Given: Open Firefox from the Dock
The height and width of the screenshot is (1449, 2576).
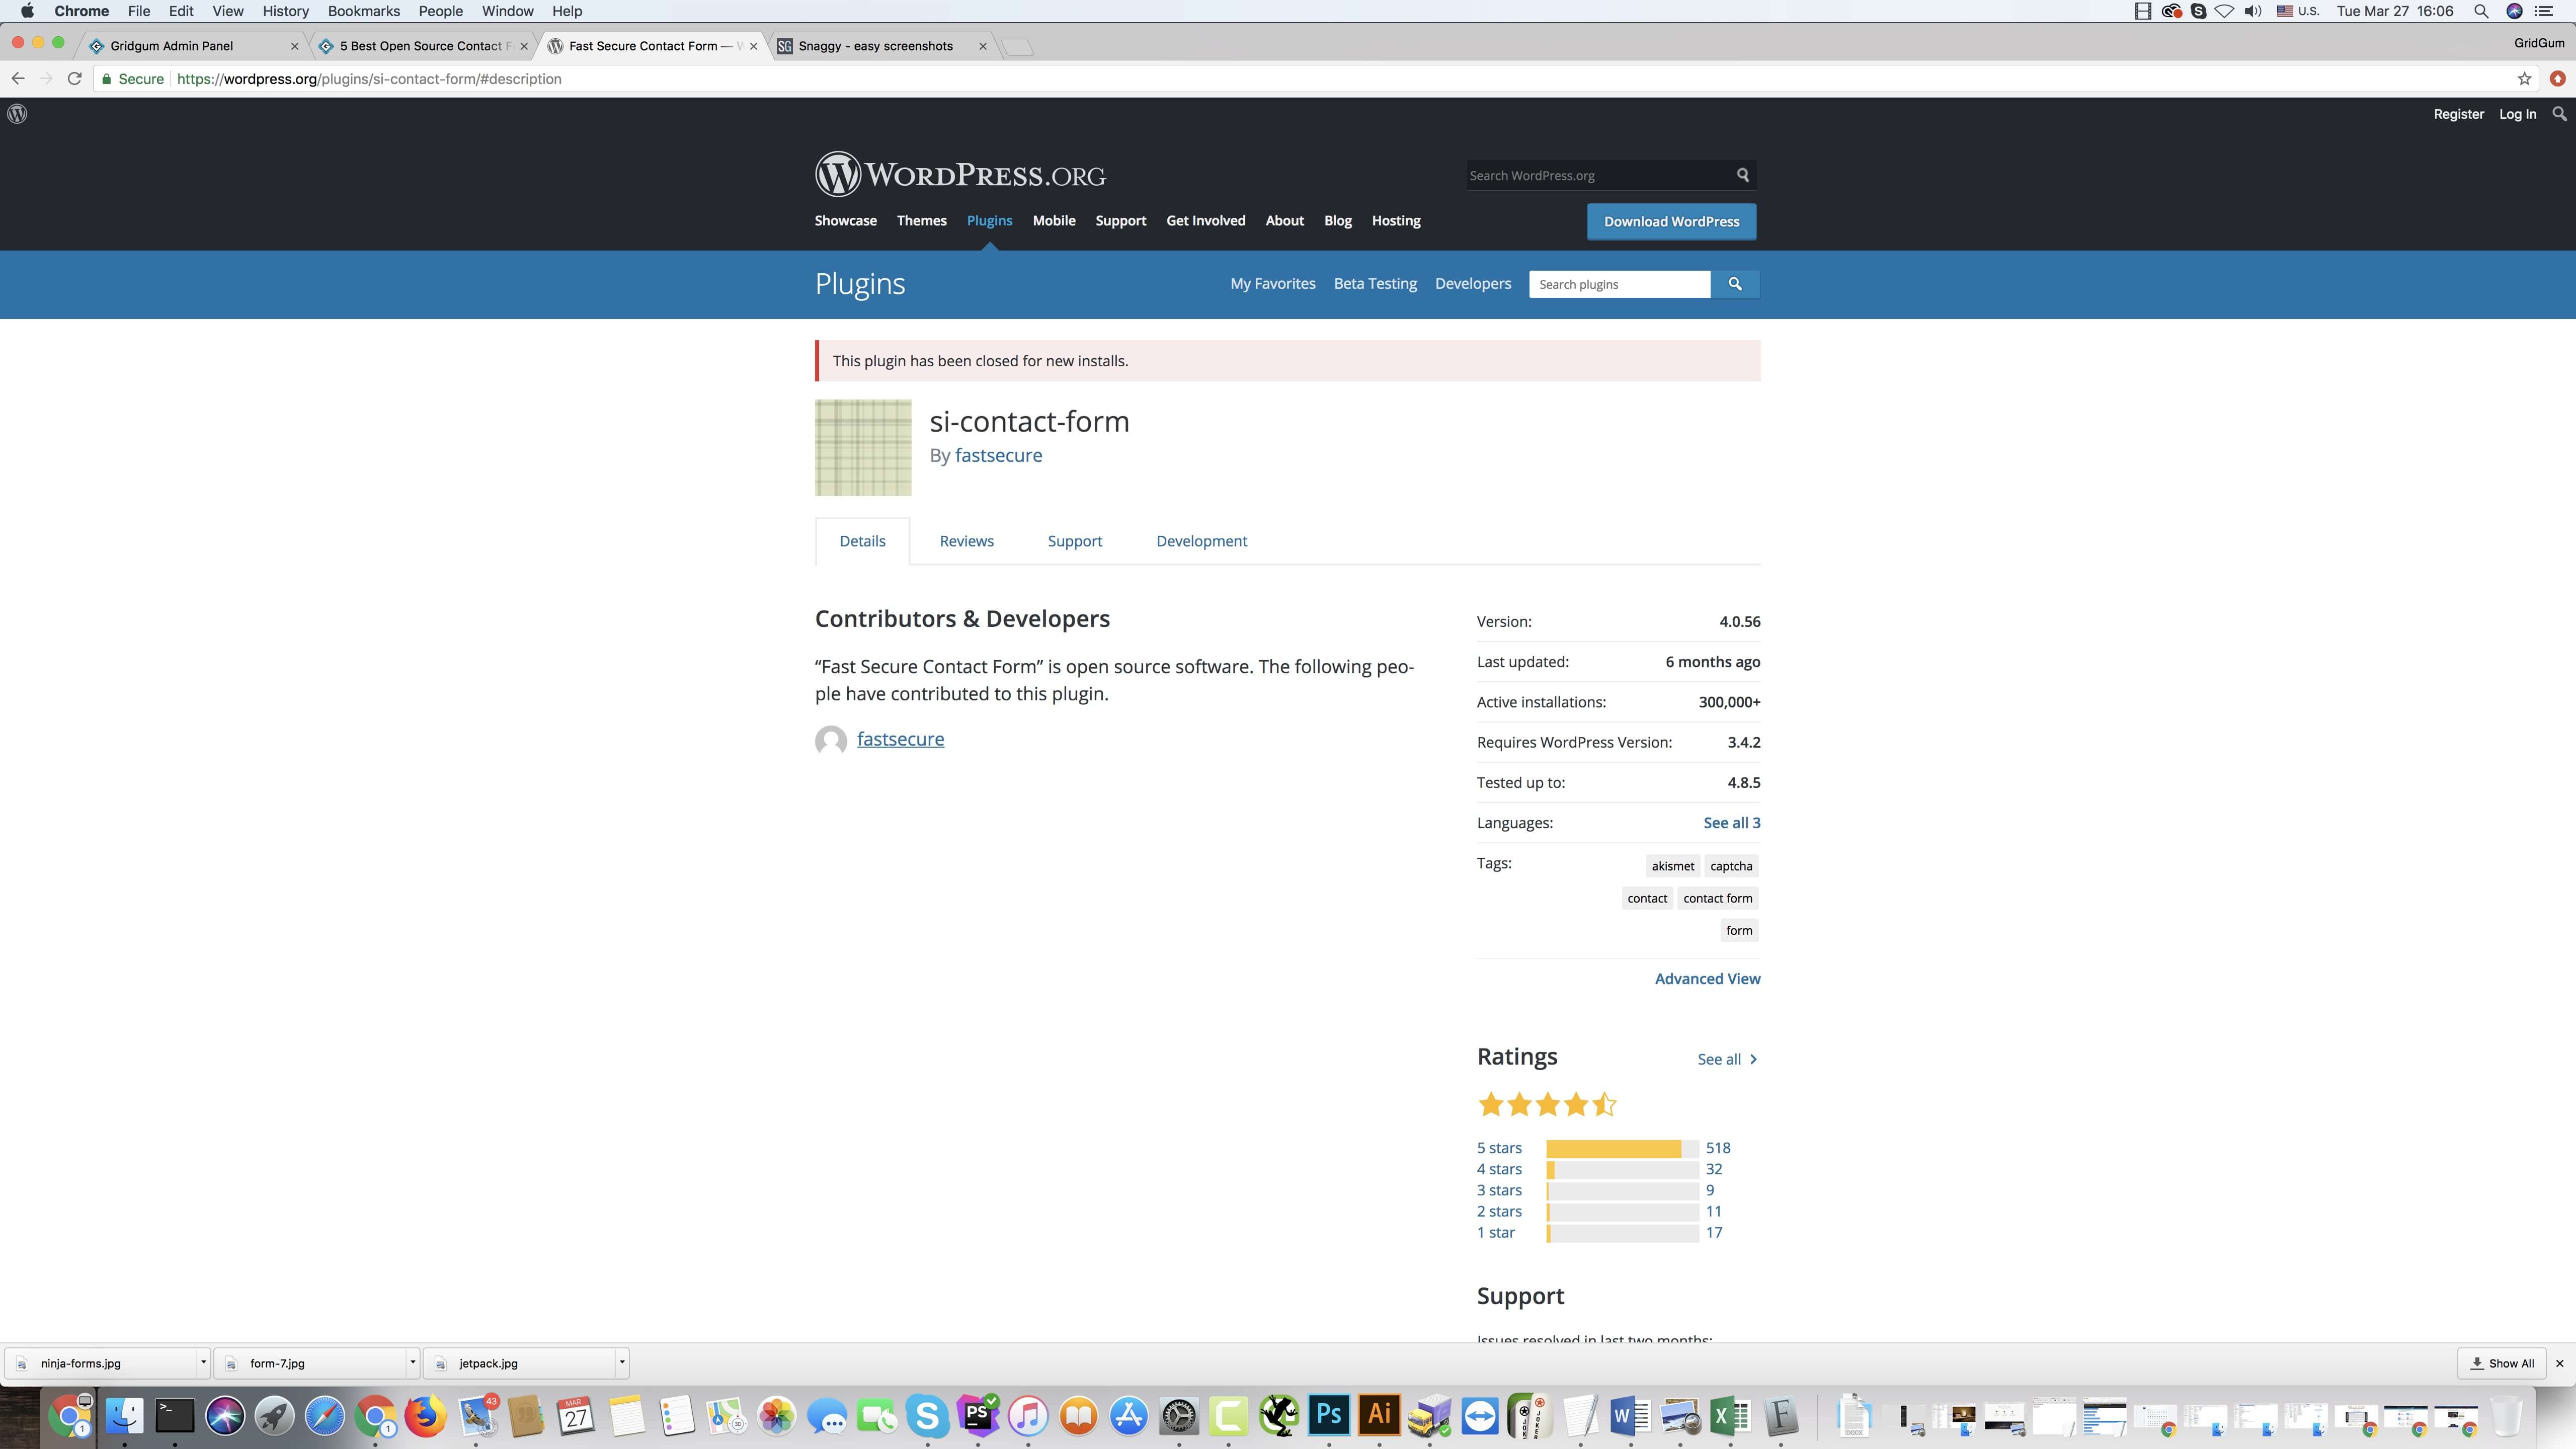Looking at the screenshot, I should pos(425,1416).
